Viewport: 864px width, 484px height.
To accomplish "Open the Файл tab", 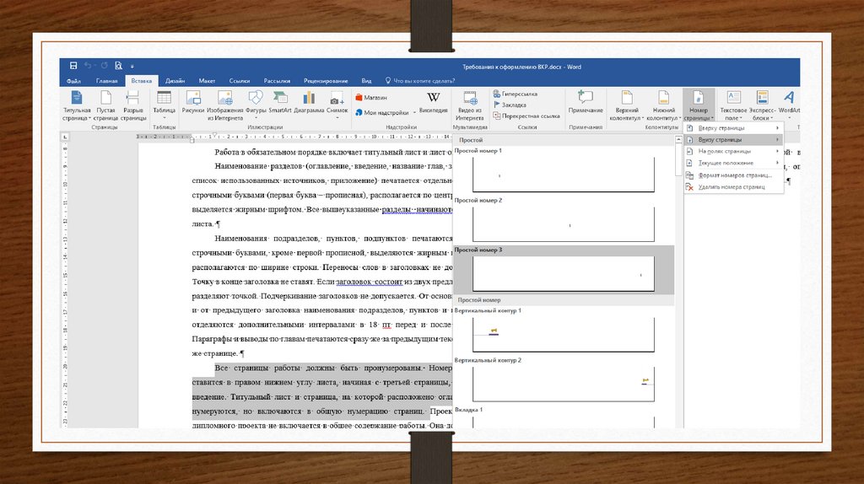I will [73, 81].
